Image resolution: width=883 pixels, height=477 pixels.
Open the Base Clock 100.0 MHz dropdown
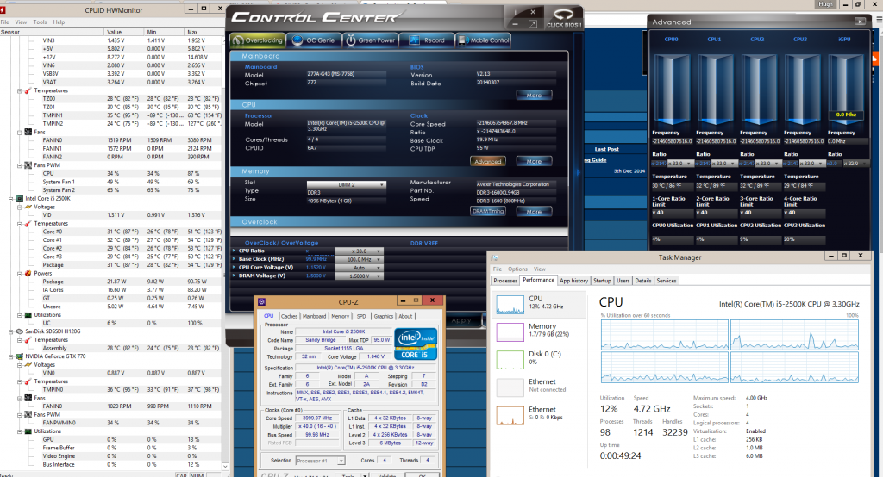pyautogui.click(x=360, y=259)
